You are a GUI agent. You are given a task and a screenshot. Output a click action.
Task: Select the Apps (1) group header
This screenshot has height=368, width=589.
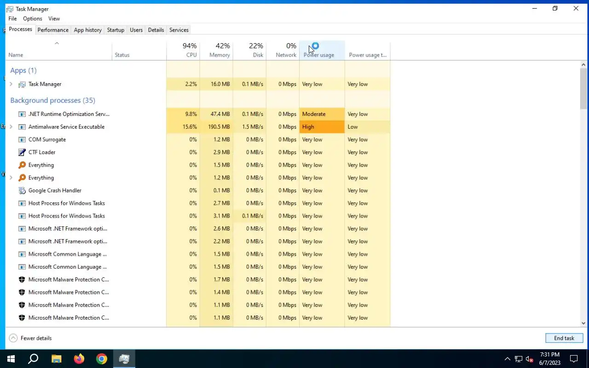23,70
